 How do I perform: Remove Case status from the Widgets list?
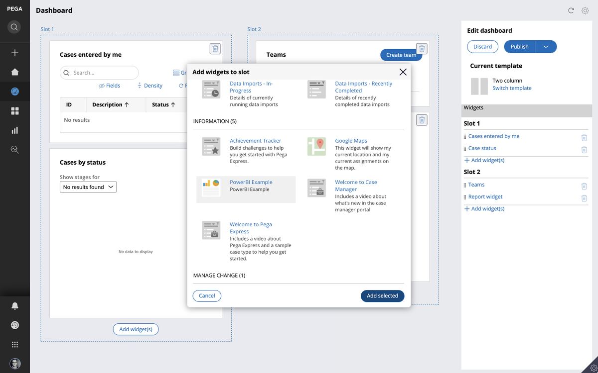pos(584,149)
